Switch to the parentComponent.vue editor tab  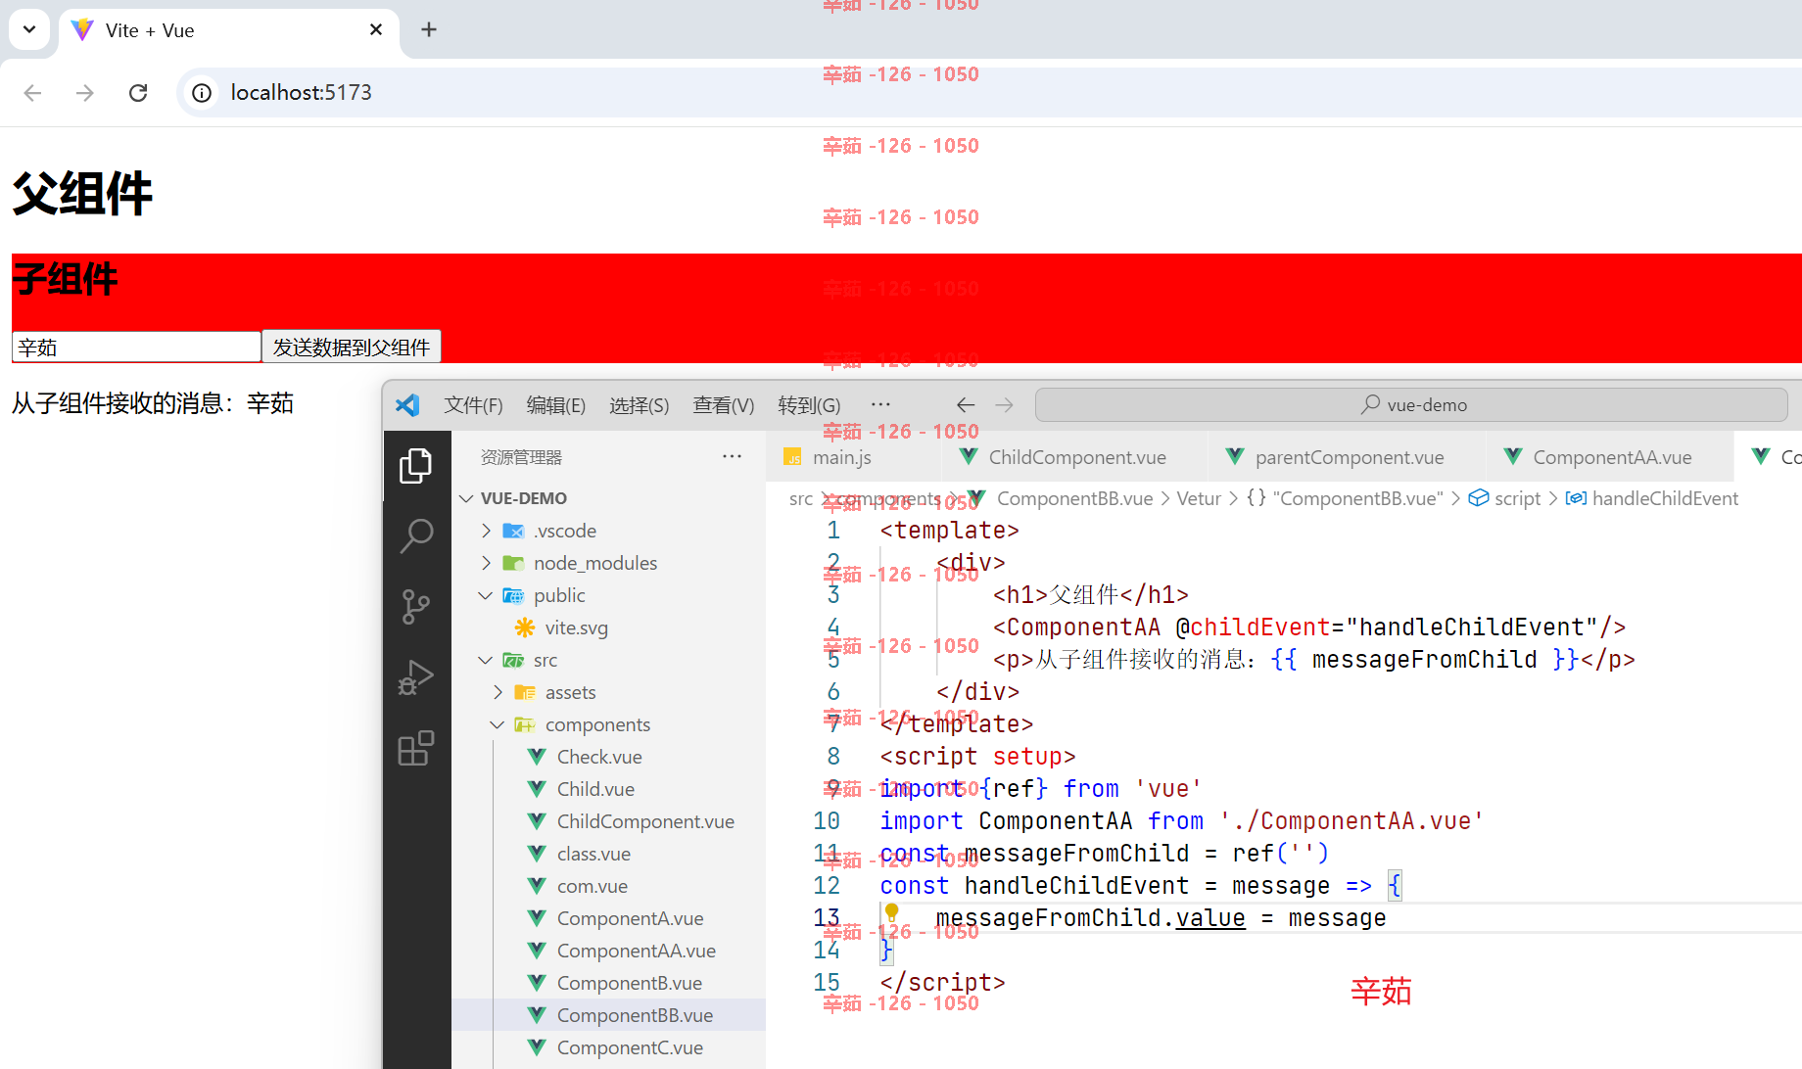pos(1349,457)
